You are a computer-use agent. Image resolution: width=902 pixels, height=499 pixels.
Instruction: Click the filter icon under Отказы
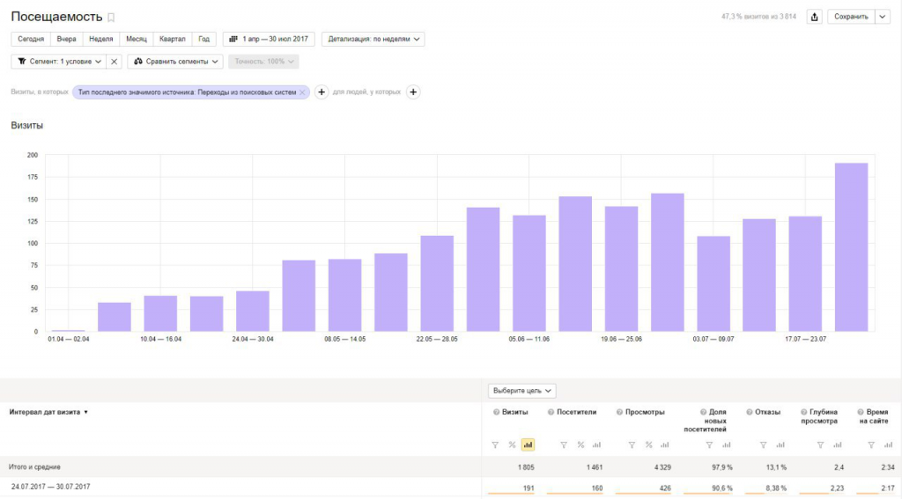click(764, 445)
